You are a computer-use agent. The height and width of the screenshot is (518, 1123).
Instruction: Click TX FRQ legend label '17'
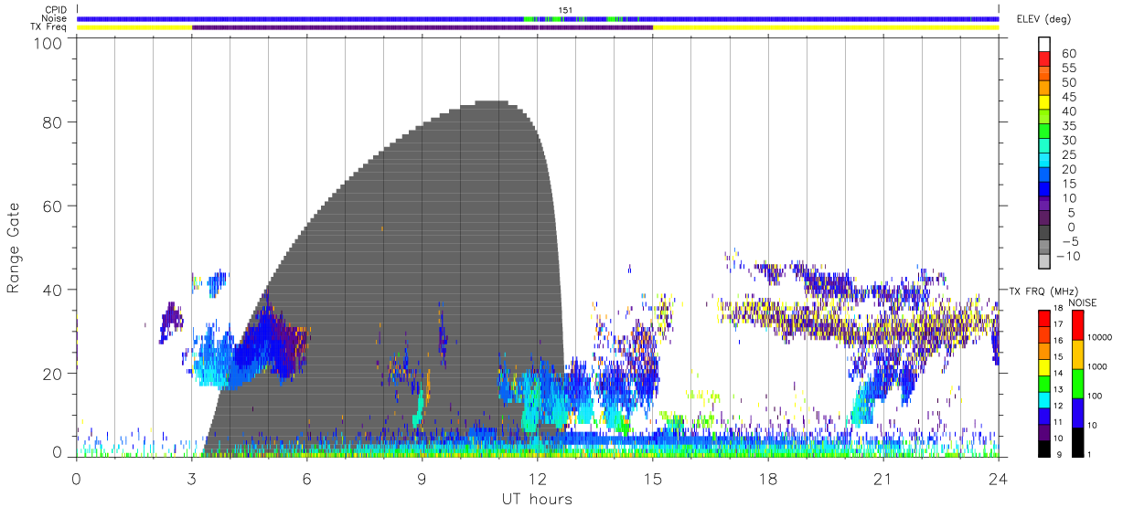[x=1058, y=323]
